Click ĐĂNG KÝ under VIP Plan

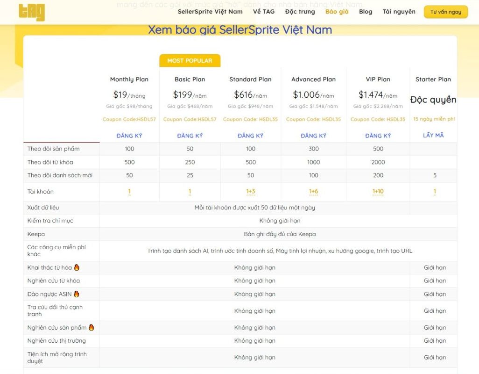[378, 136]
